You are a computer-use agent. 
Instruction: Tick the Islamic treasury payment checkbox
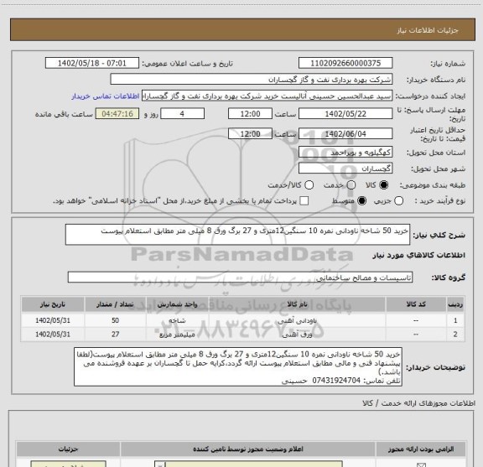coord(304,201)
